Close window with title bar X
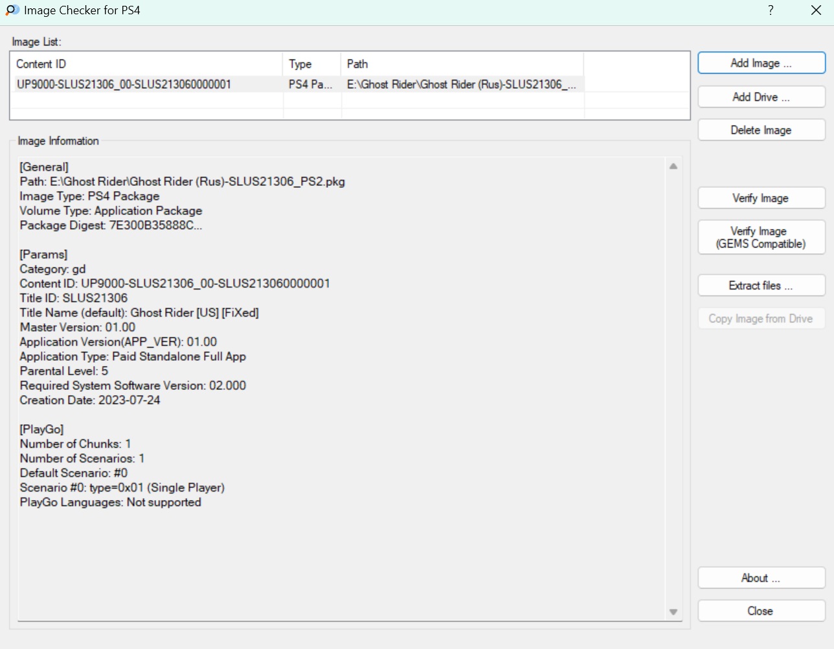This screenshot has width=834, height=649. [817, 10]
